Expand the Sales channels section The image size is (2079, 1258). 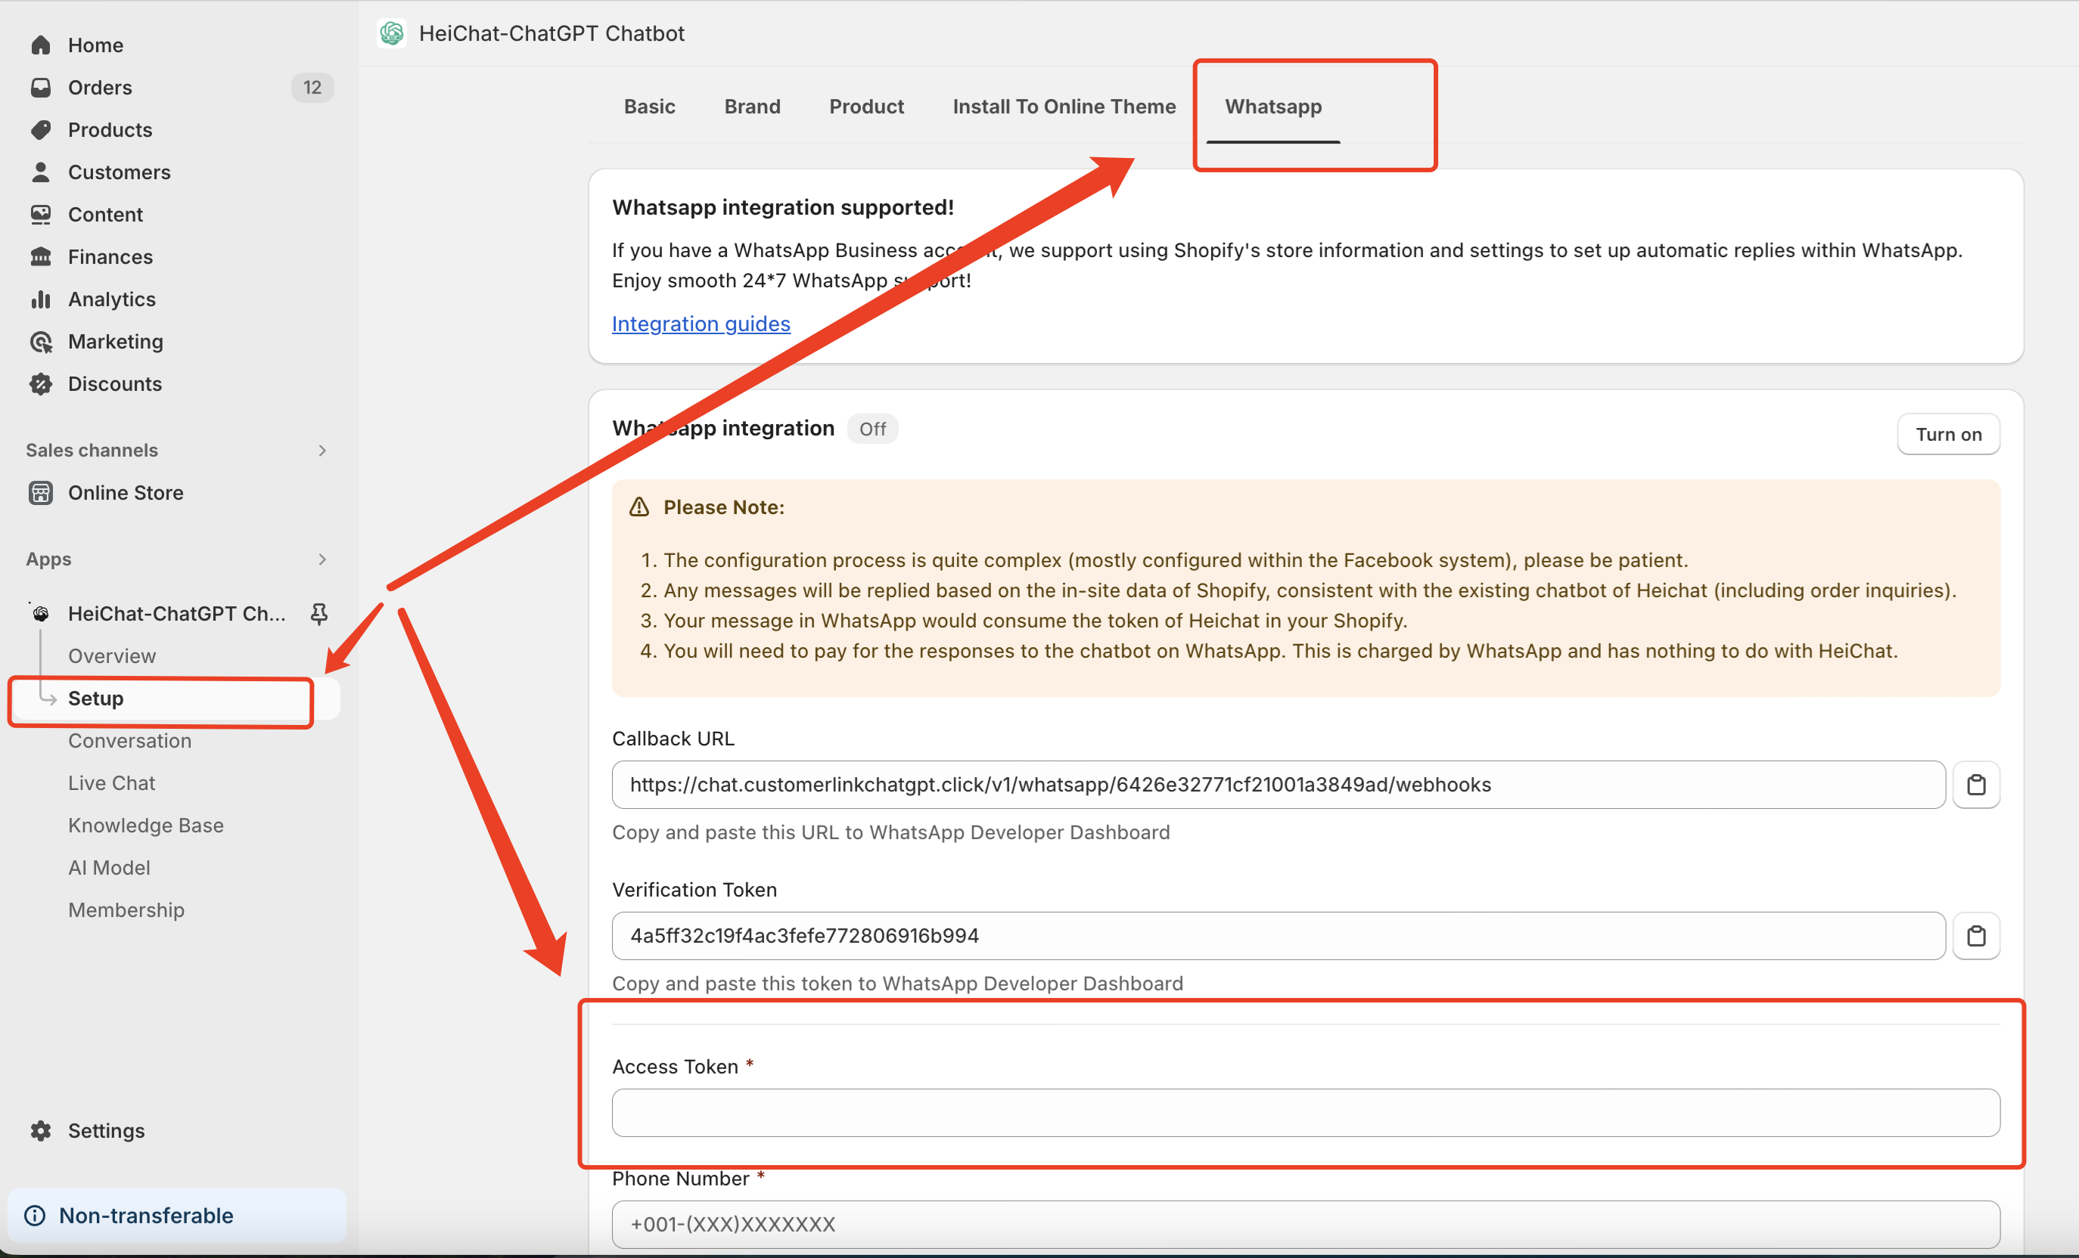click(x=322, y=451)
